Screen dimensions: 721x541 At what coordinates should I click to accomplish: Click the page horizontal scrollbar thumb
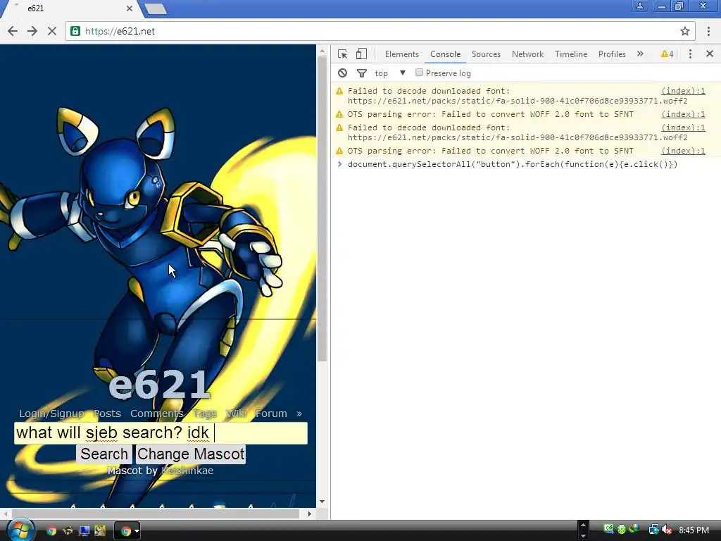[156, 514]
